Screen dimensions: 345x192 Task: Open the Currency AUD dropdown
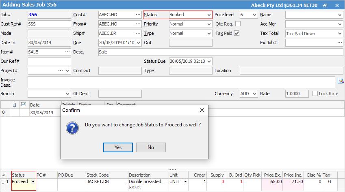click(x=254, y=94)
